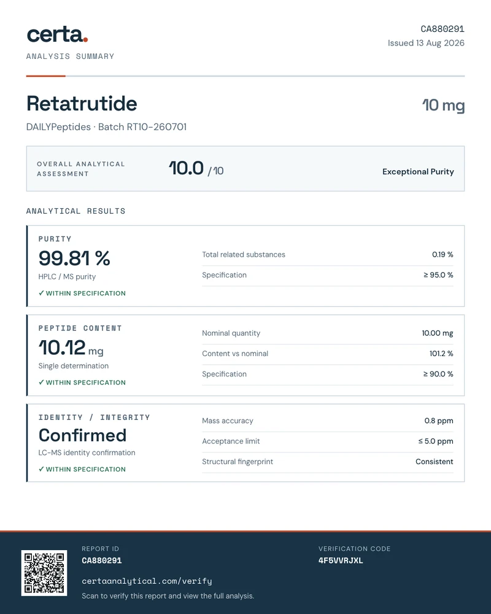Click the 'LC-MS identity confirmation' caption

(87, 453)
